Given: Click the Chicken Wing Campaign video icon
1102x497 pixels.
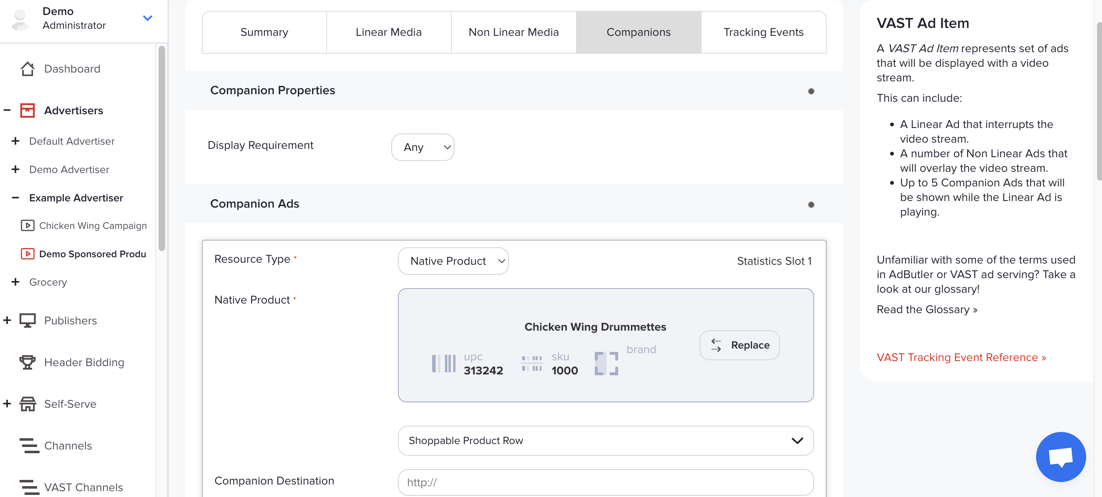Looking at the screenshot, I should [x=28, y=226].
